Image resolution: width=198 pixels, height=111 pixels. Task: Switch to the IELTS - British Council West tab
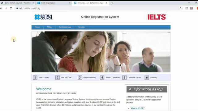(x=17, y=3)
